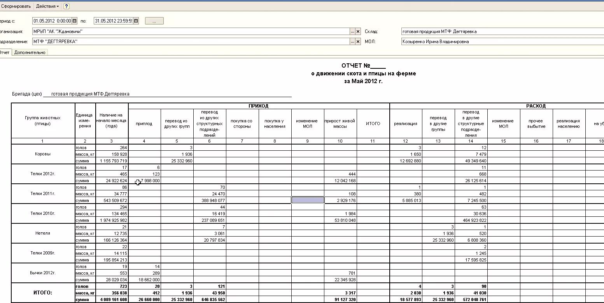This screenshot has height=303, width=604.
Task: Click the реализация населению column header
Action: tap(569, 124)
